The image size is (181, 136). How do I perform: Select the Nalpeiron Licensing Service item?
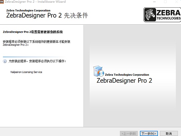[26, 72]
